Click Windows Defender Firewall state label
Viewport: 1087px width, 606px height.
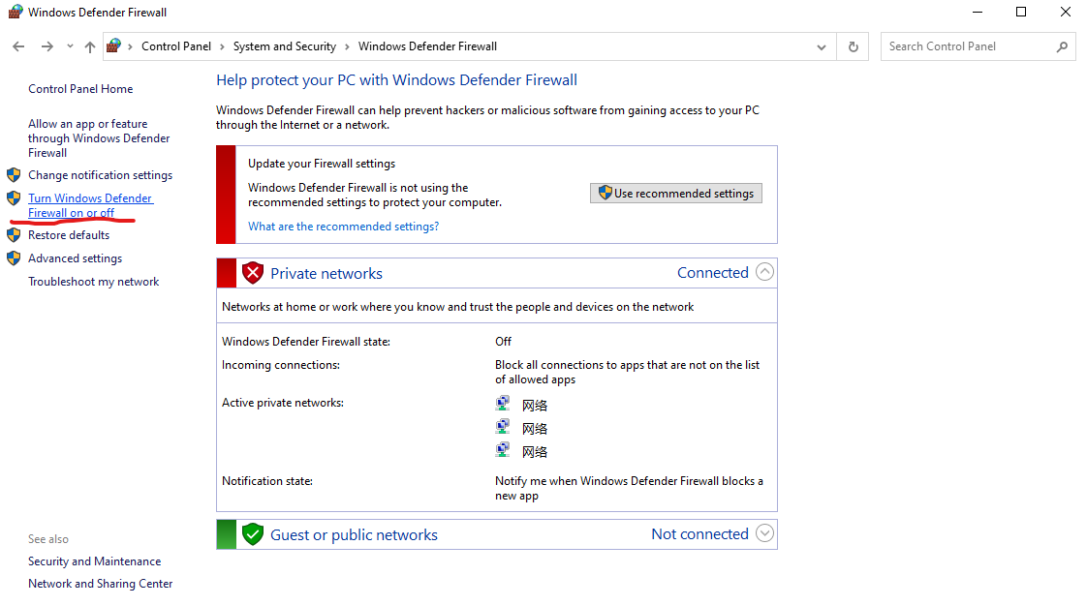pyautogui.click(x=306, y=342)
